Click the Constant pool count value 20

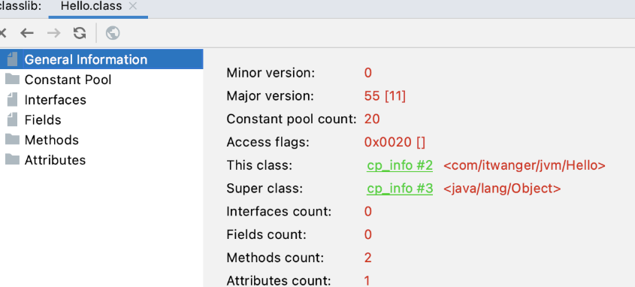pyautogui.click(x=372, y=119)
